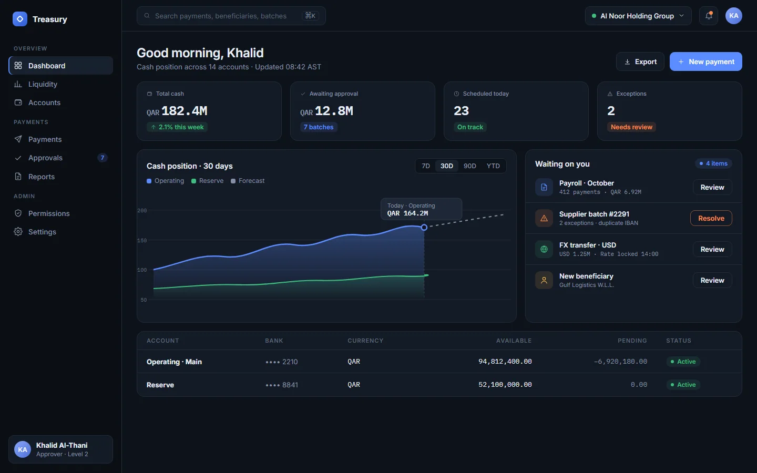Select the Operating · Main account row
The image size is (757, 473).
pos(439,362)
